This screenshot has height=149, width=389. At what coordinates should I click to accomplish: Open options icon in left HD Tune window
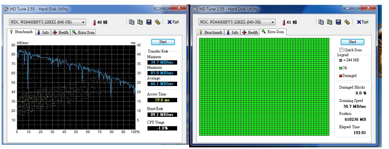click(158, 22)
